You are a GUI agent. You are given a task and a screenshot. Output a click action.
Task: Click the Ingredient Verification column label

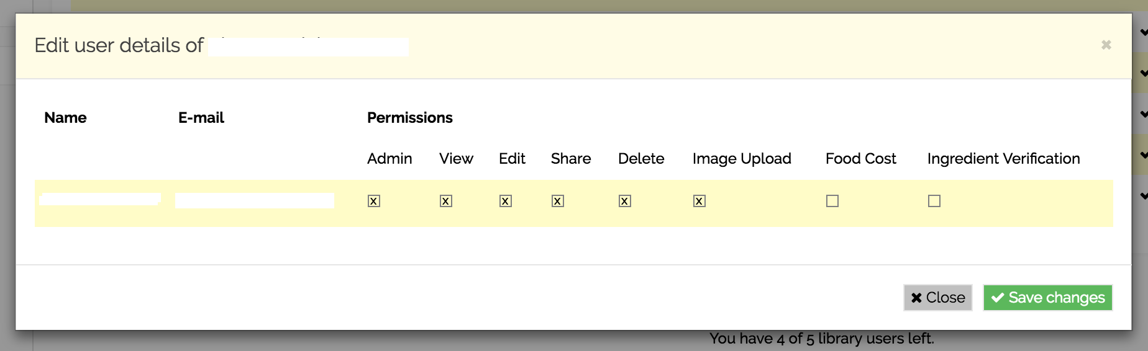point(1004,159)
